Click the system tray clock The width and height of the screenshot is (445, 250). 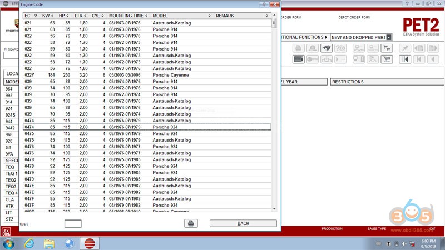point(428,244)
